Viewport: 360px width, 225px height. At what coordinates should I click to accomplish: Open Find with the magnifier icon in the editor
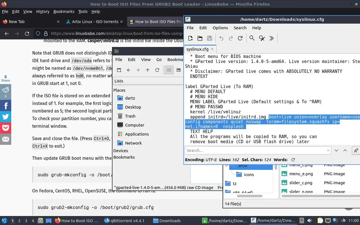(252, 38)
